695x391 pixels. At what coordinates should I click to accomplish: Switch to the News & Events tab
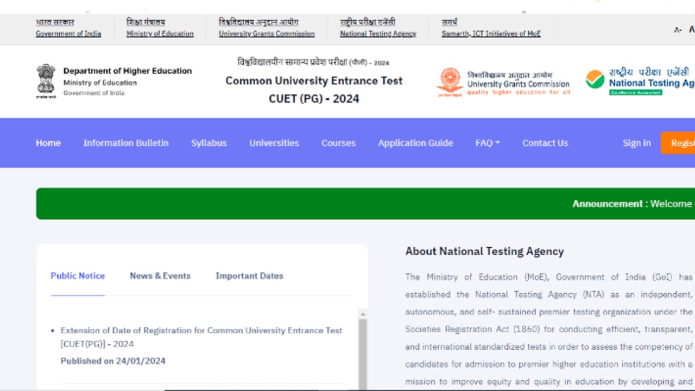[160, 276]
